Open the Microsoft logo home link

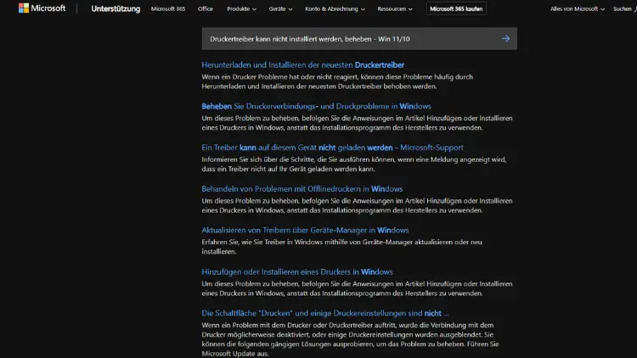click(x=42, y=8)
